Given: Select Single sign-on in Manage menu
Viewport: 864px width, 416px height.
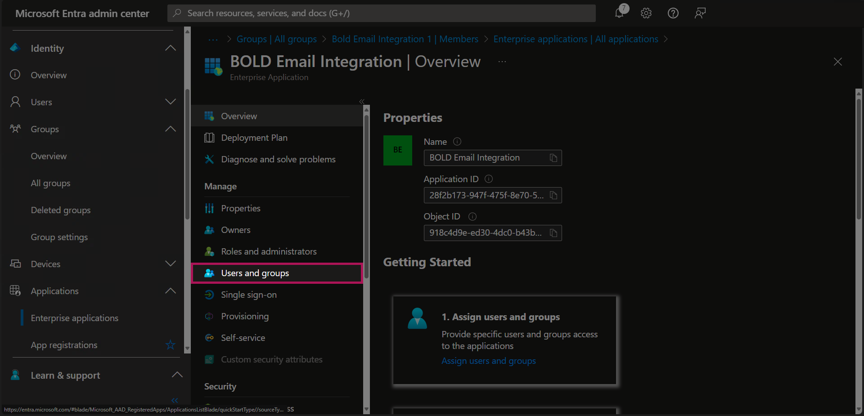Looking at the screenshot, I should coord(248,295).
